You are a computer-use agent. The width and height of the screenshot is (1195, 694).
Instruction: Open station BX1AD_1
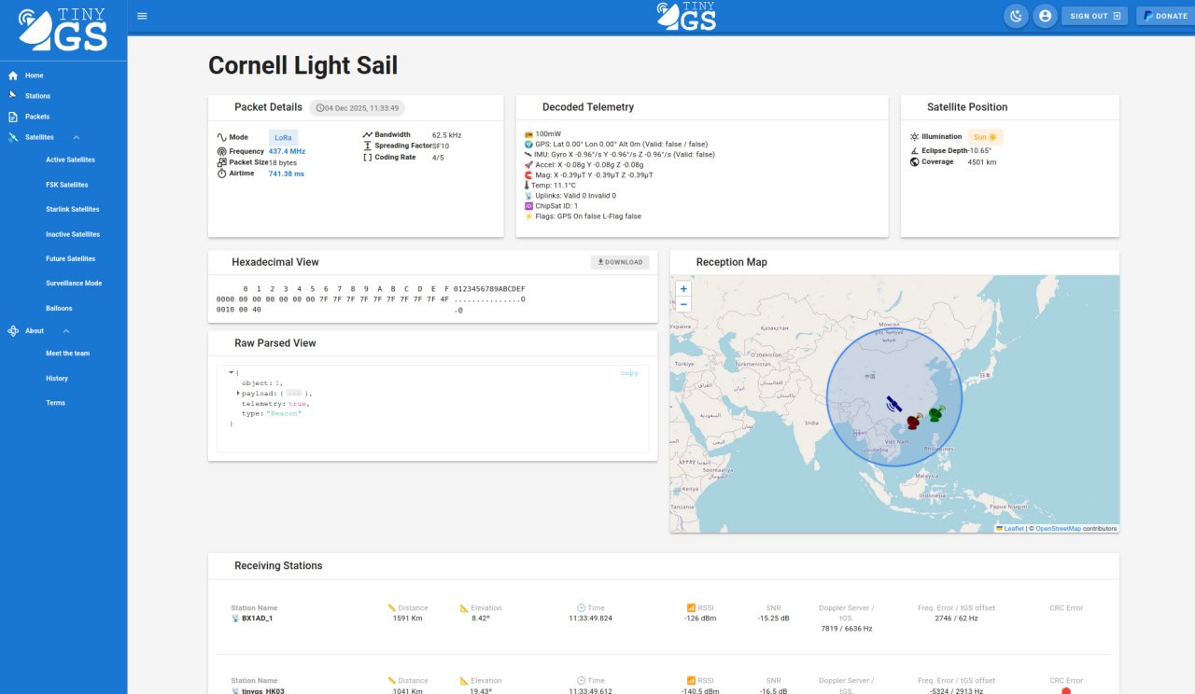(x=257, y=618)
